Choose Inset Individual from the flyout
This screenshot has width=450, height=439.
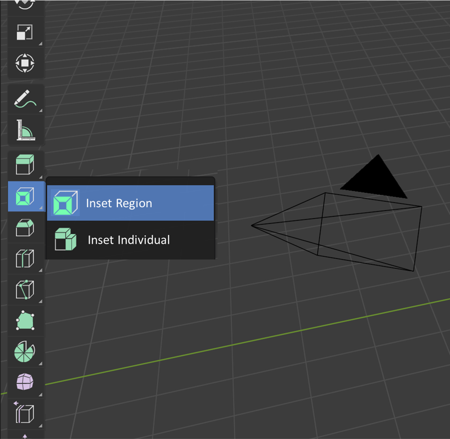coord(130,240)
